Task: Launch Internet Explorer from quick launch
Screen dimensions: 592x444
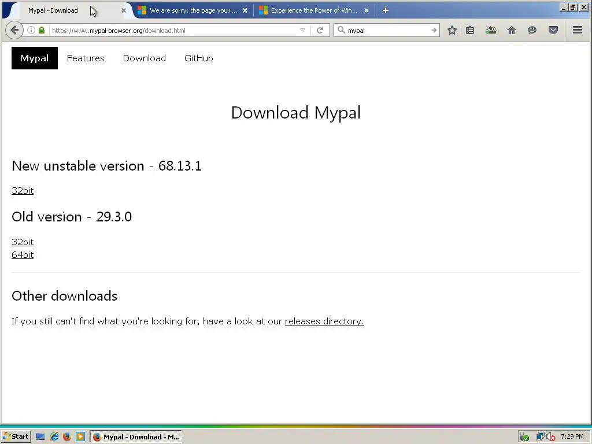Action: [54, 437]
